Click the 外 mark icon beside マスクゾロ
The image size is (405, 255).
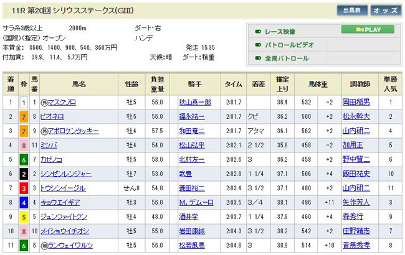44,102
